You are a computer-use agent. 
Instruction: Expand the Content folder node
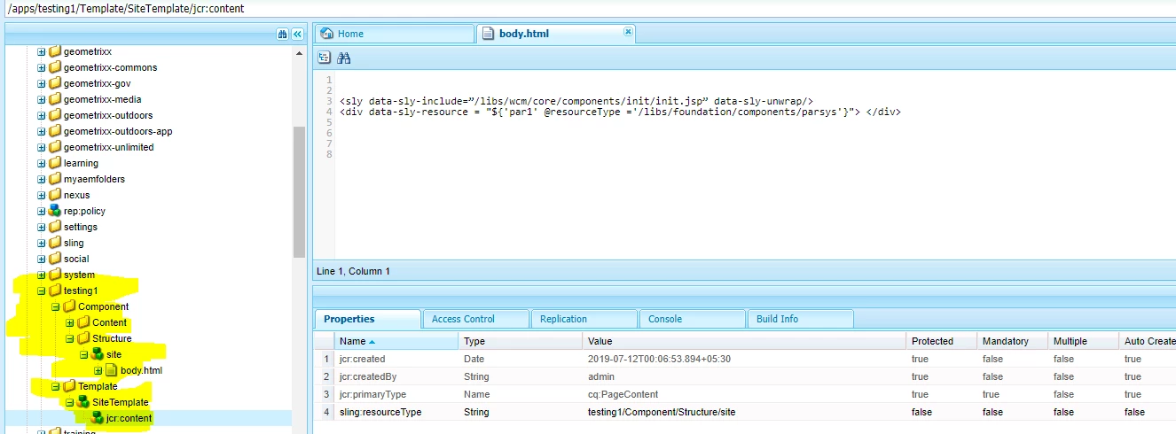(69, 322)
